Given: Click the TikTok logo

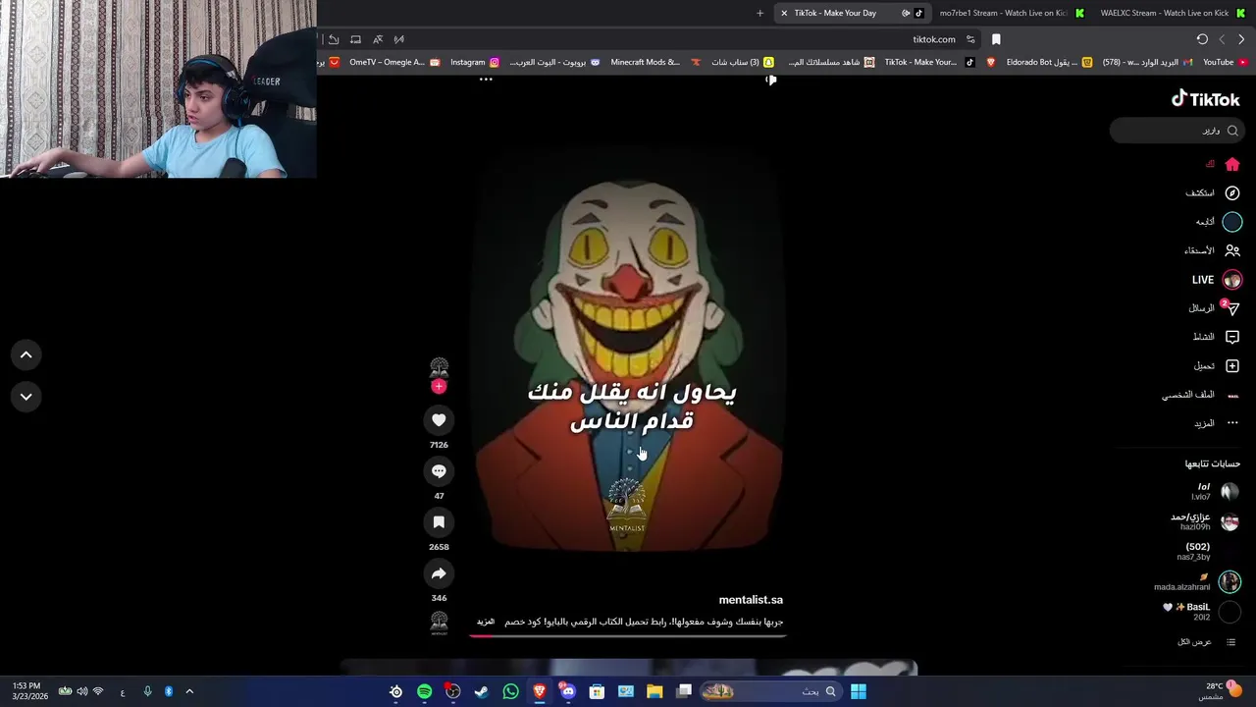Looking at the screenshot, I should pyautogui.click(x=1205, y=98).
